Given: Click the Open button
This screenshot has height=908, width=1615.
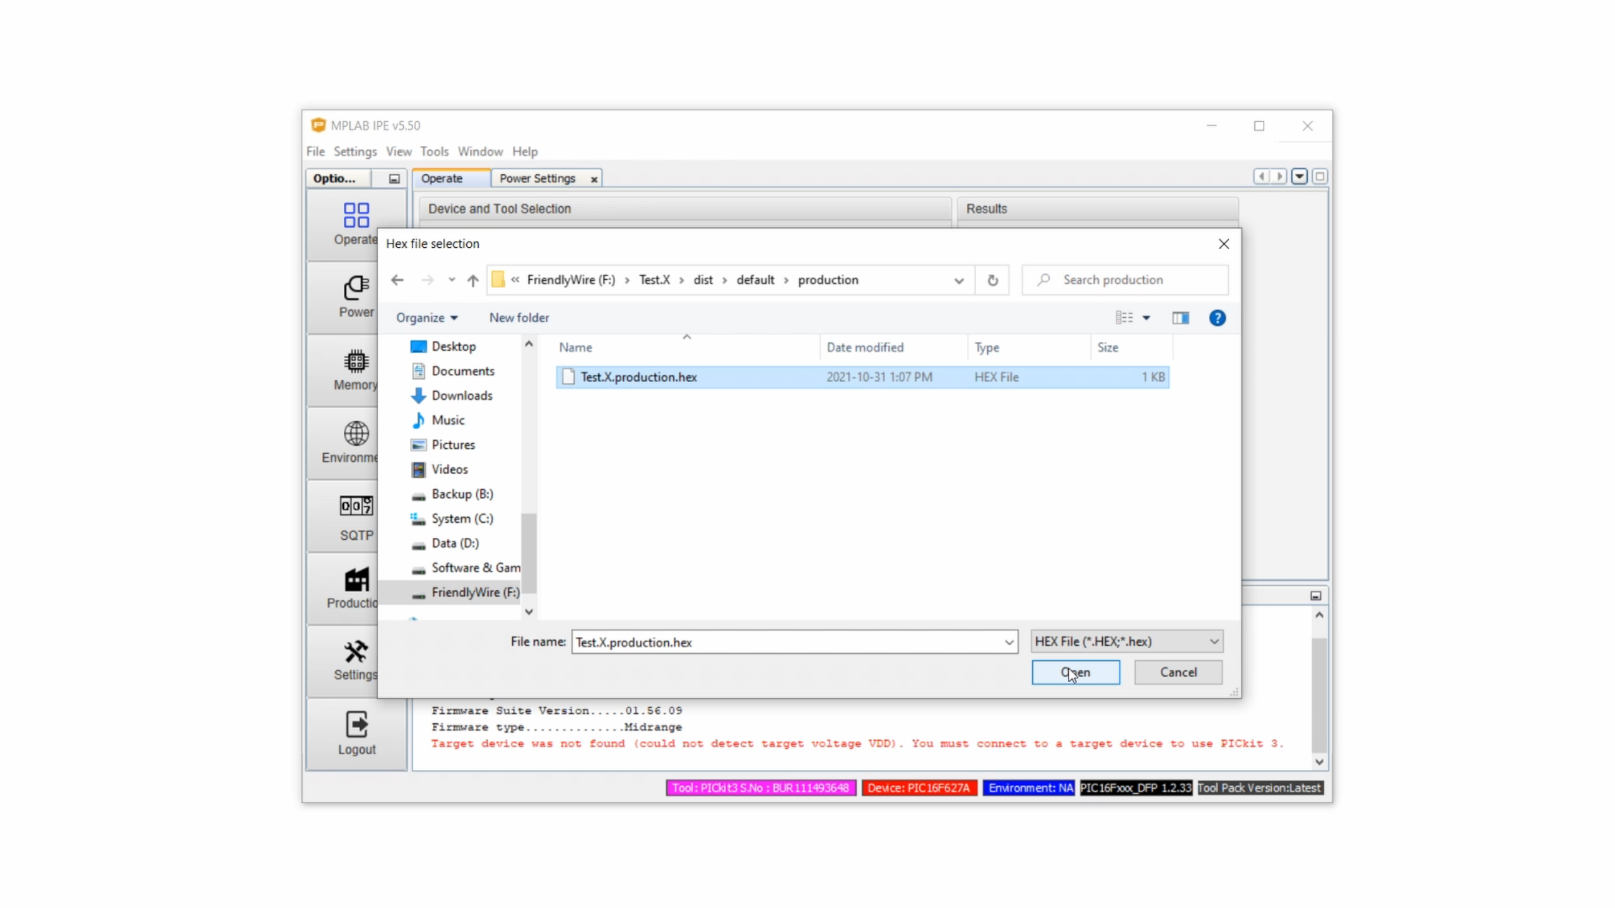Looking at the screenshot, I should click(x=1076, y=672).
